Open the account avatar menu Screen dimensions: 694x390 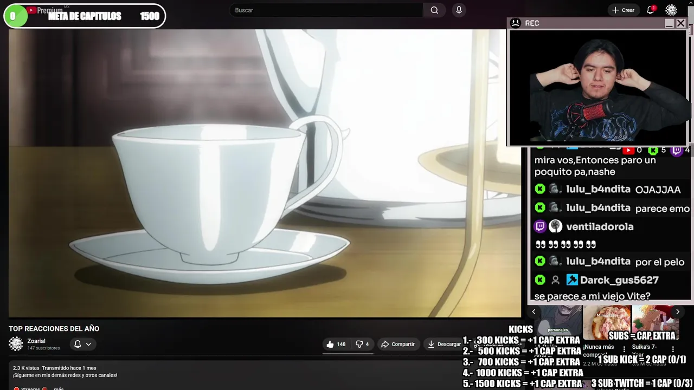coord(671,10)
